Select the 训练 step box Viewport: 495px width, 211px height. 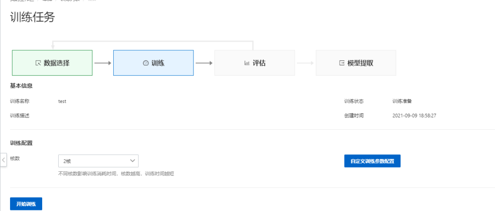pos(154,63)
